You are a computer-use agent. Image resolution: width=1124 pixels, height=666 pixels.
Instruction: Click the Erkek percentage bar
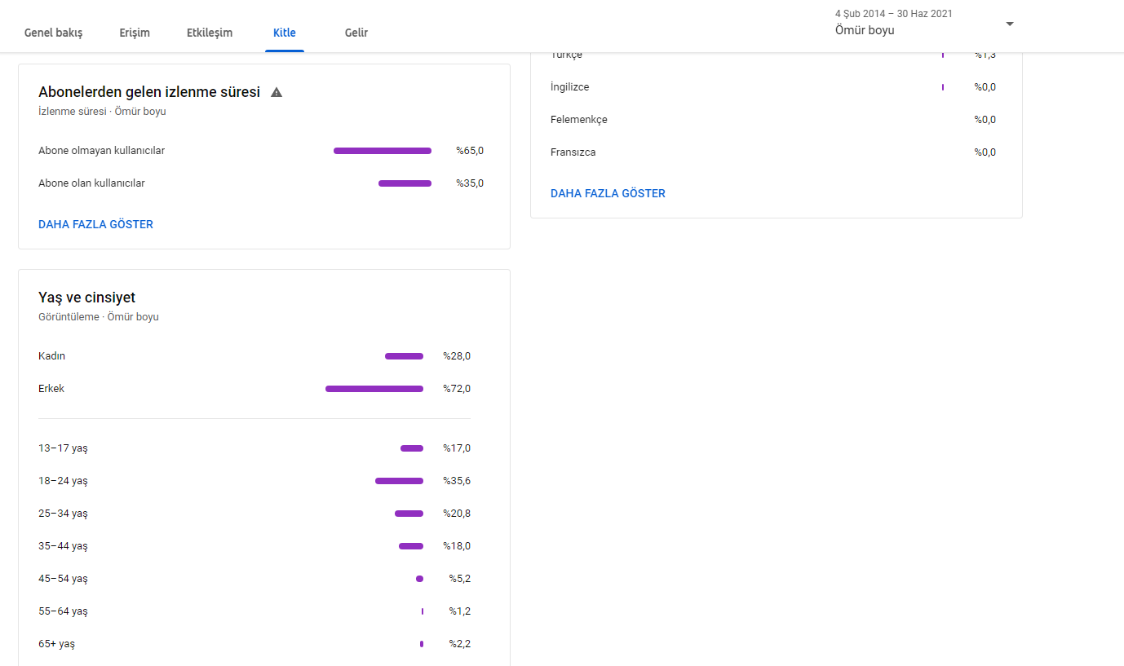coord(374,389)
